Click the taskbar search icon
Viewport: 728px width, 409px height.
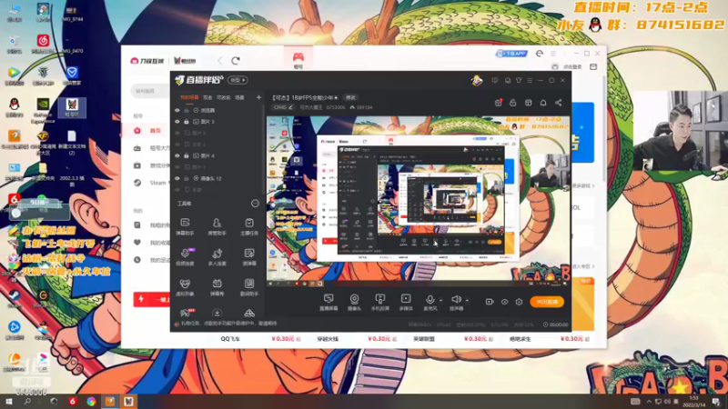tap(27, 402)
